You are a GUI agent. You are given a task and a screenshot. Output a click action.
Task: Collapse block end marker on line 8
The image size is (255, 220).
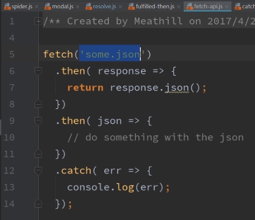(x=38, y=104)
